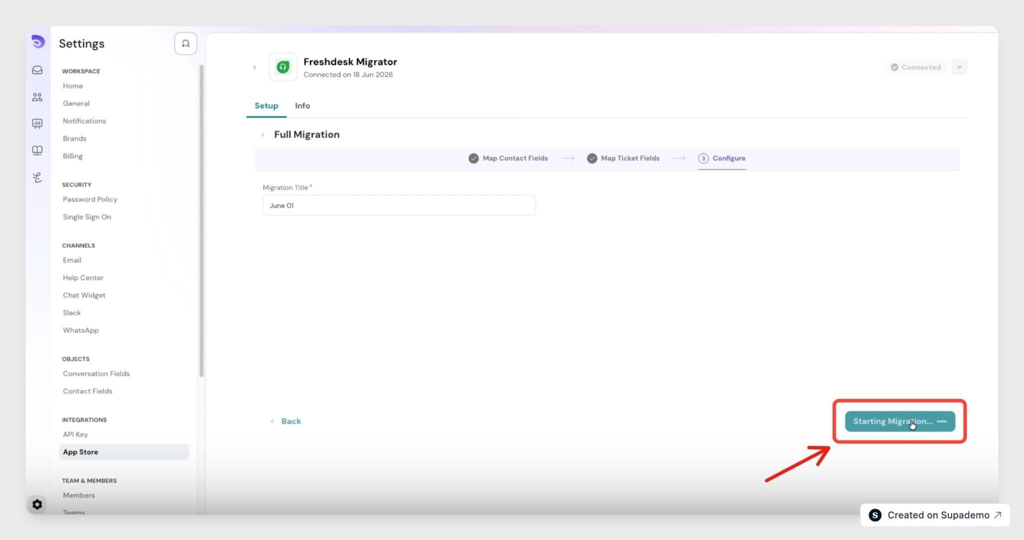Screen dimensions: 1024x540
Task: Click the headset support icon button
Action: pos(185,43)
